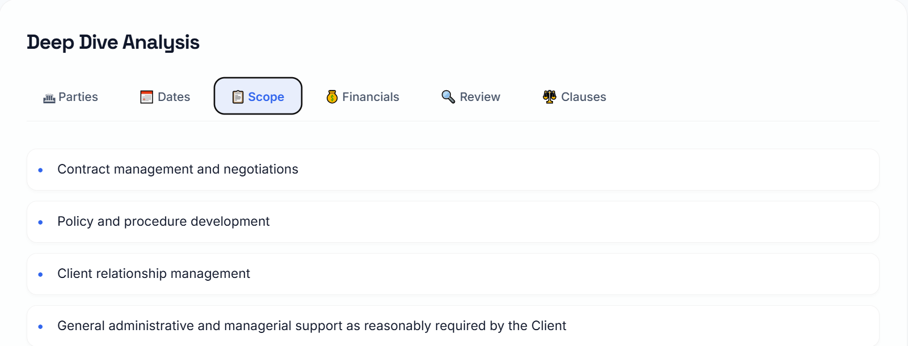Show the Review tab label
This screenshot has width=908, height=346.
(x=480, y=97)
